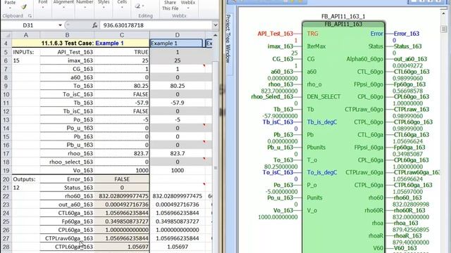Image resolution: width=451 pixels, height=253 pixels.
Task: Select column A header
Action: click(25, 35)
